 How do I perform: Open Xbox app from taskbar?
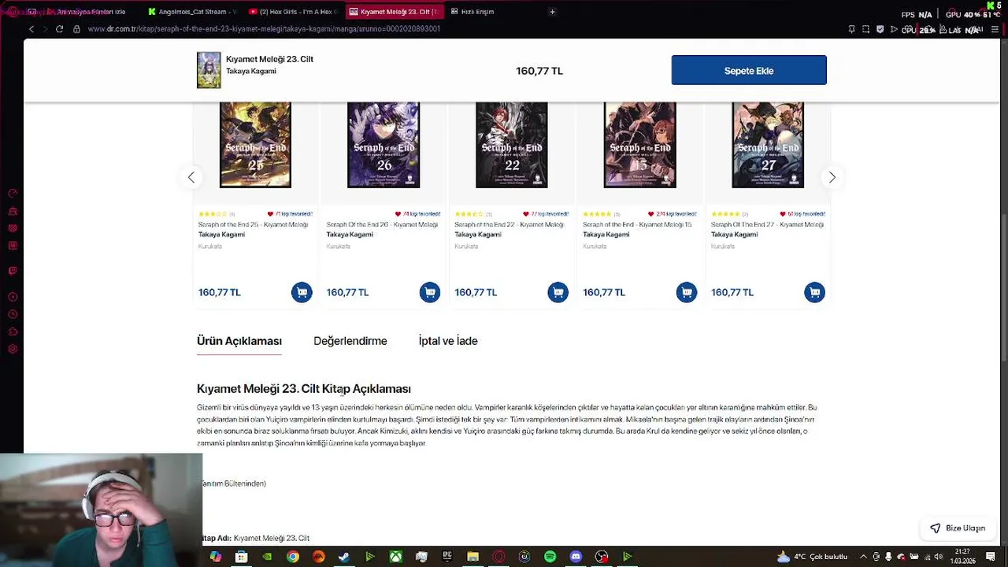pos(395,557)
